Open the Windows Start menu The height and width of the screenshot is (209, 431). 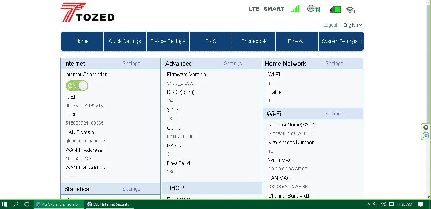coord(4,204)
